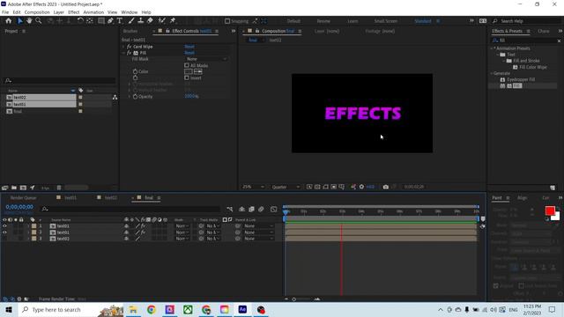Open File Explorer from the taskbar
Screen dimensions: 564x317
tap(133, 309)
